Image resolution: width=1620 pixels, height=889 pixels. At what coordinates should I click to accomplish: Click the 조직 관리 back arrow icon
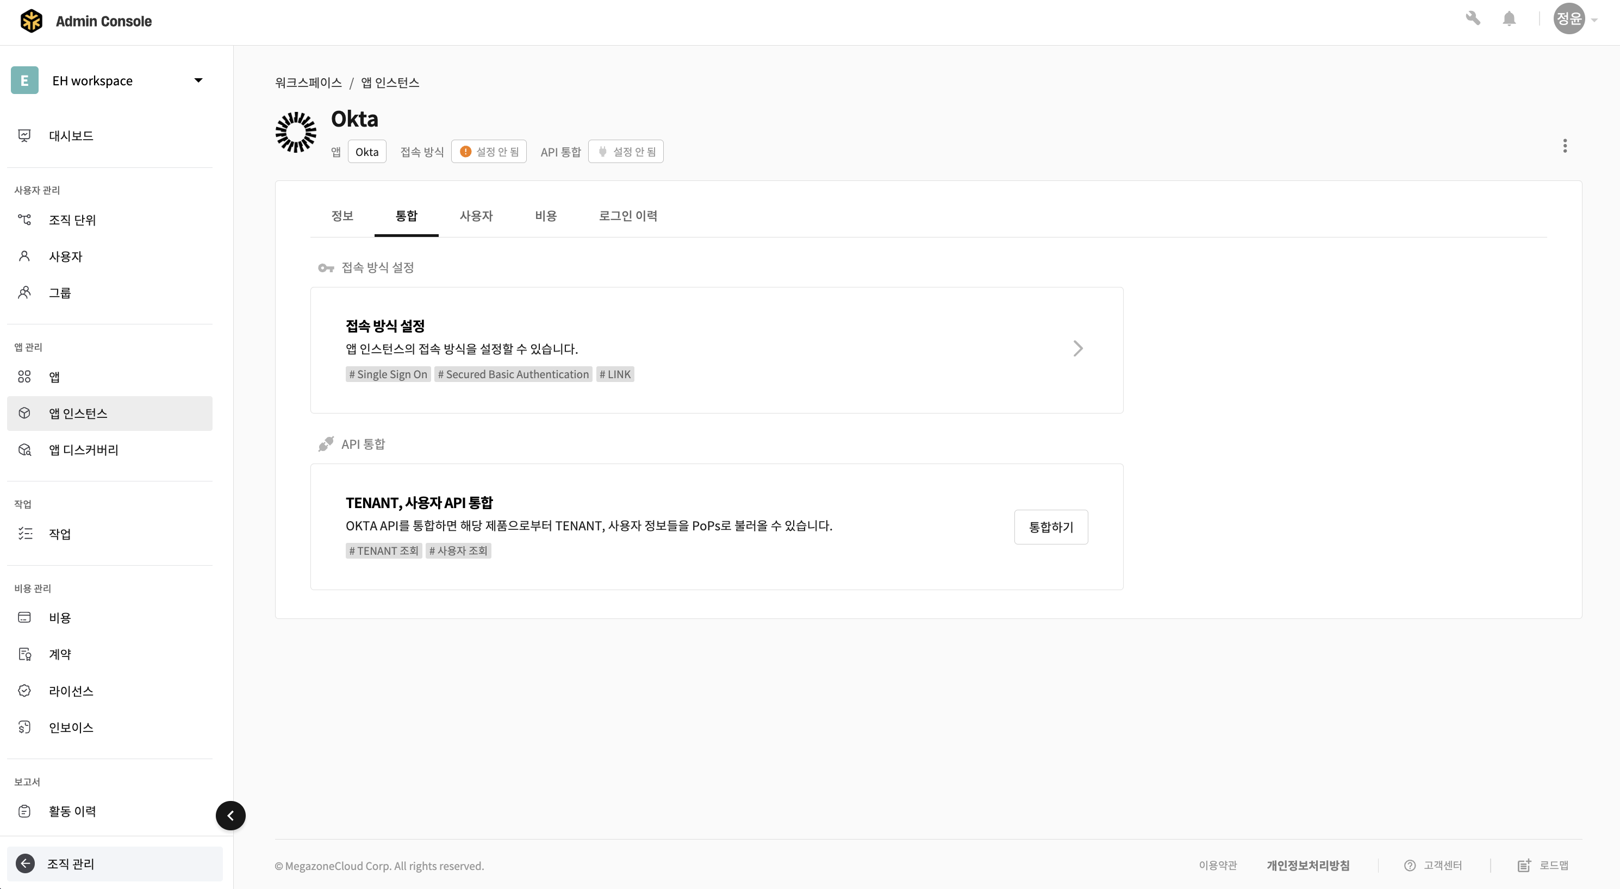(25, 863)
